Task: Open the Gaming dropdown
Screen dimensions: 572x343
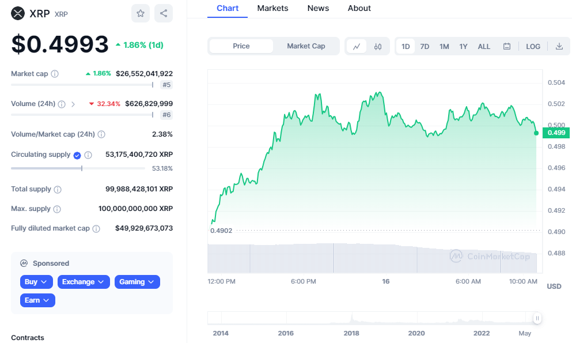Action: coord(137,282)
